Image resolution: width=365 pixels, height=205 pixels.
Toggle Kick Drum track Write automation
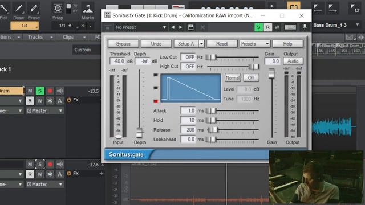pos(40,101)
